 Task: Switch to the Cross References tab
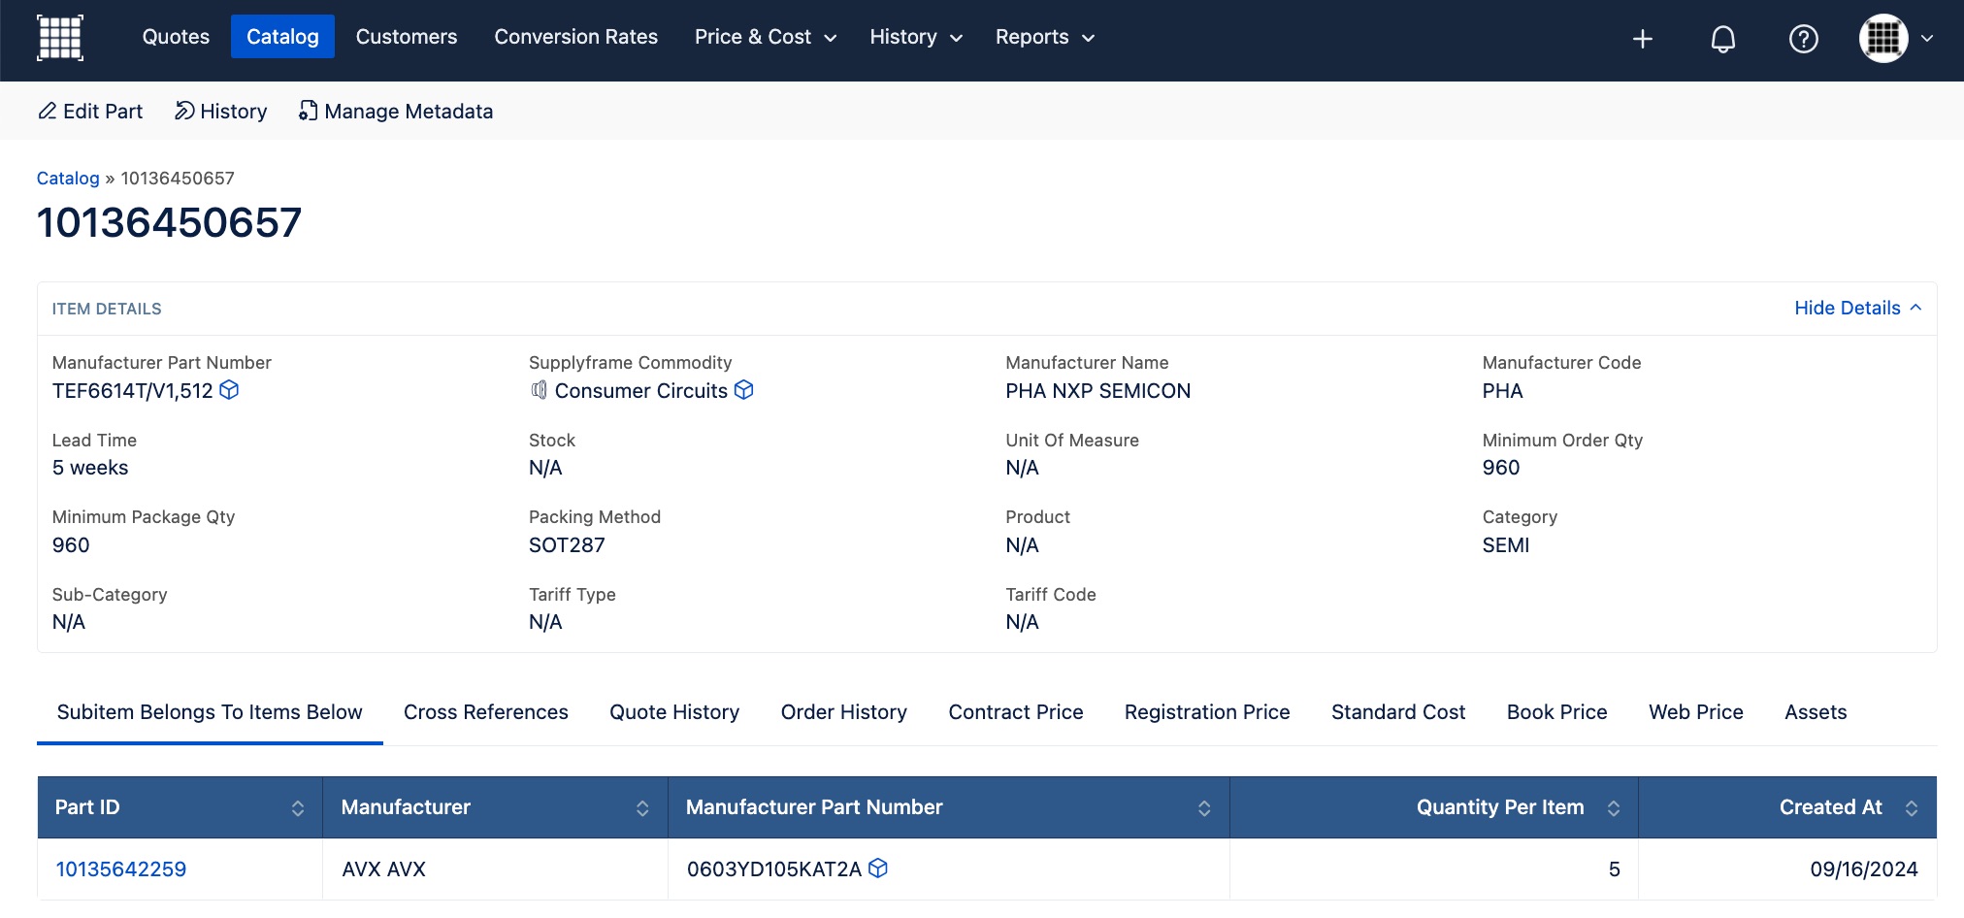tap(486, 712)
